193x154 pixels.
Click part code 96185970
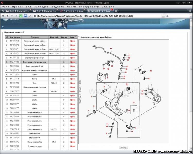pos(14,45)
